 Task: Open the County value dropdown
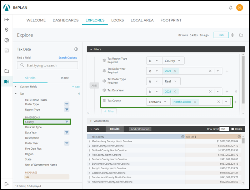[x=173, y=61]
